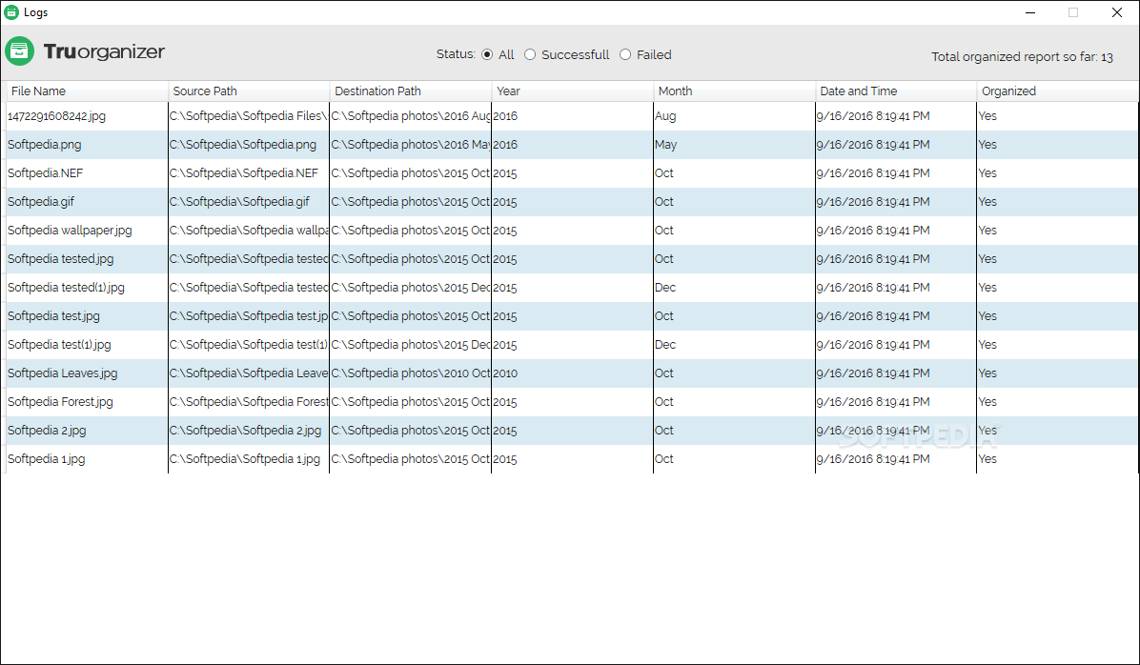Sort by Organized column header
This screenshot has height=665, width=1140.
1057,91
